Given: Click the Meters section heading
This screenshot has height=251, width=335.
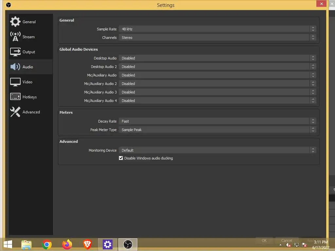Looking at the screenshot, I should click(x=66, y=112).
